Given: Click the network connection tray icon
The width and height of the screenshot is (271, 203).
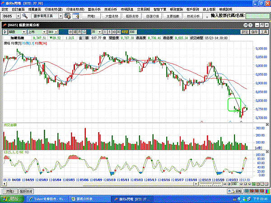Looking at the screenshot, I should click(249, 199).
